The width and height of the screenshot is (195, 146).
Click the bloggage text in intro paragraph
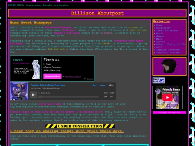pos(107,33)
